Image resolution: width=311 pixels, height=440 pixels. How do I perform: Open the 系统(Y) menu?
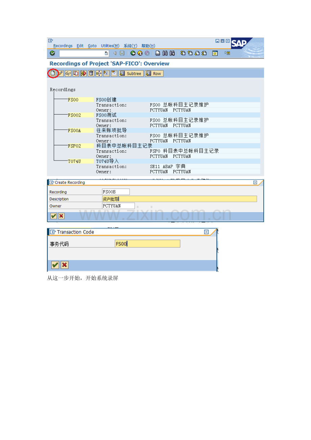pyautogui.click(x=130, y=46)
